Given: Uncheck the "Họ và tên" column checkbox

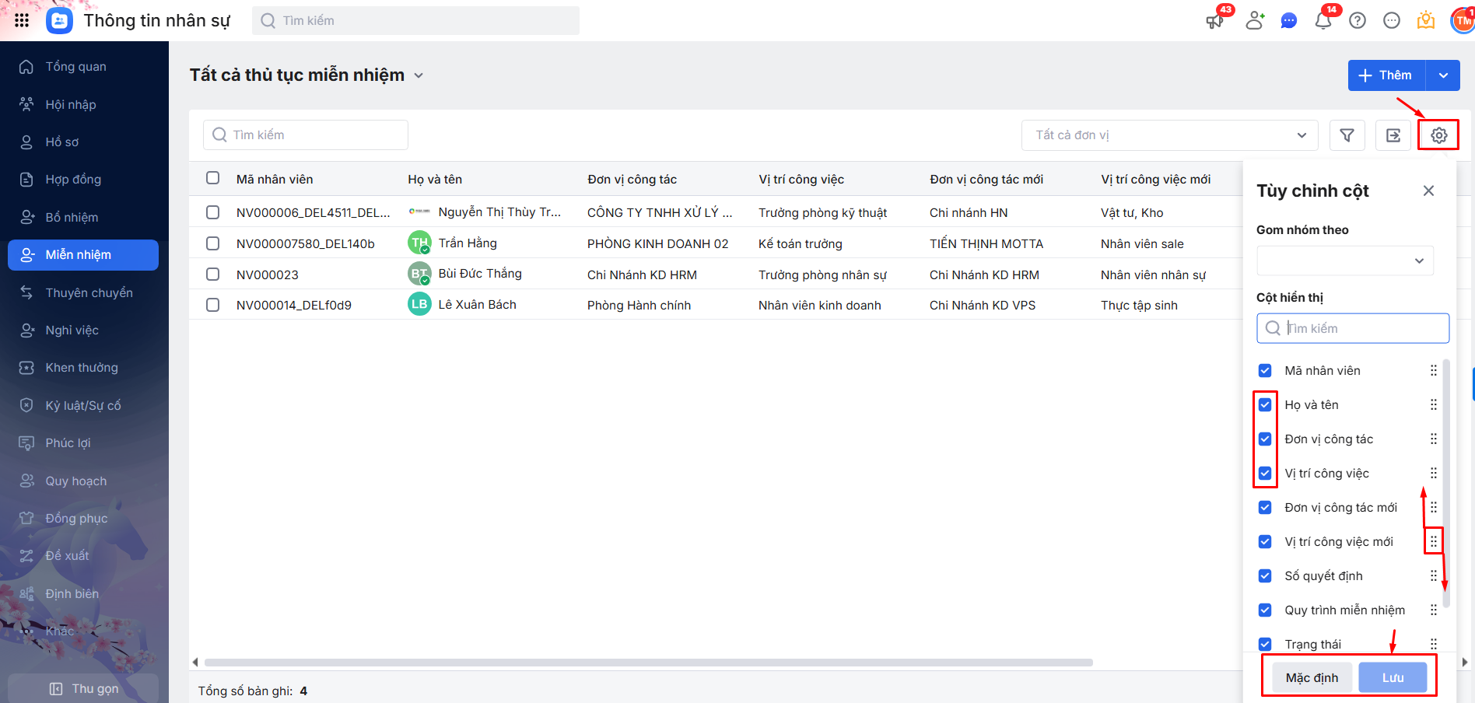Looking at the screenshot, I should point(1265,404).
